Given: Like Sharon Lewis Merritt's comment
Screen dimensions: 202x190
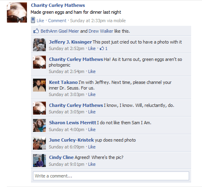Looking at the screenshot, I should pos(92,129).
